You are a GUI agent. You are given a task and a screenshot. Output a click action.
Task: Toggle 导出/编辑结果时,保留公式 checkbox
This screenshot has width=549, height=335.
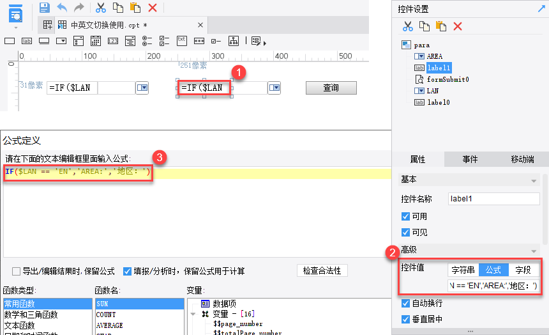coord(16,271)
